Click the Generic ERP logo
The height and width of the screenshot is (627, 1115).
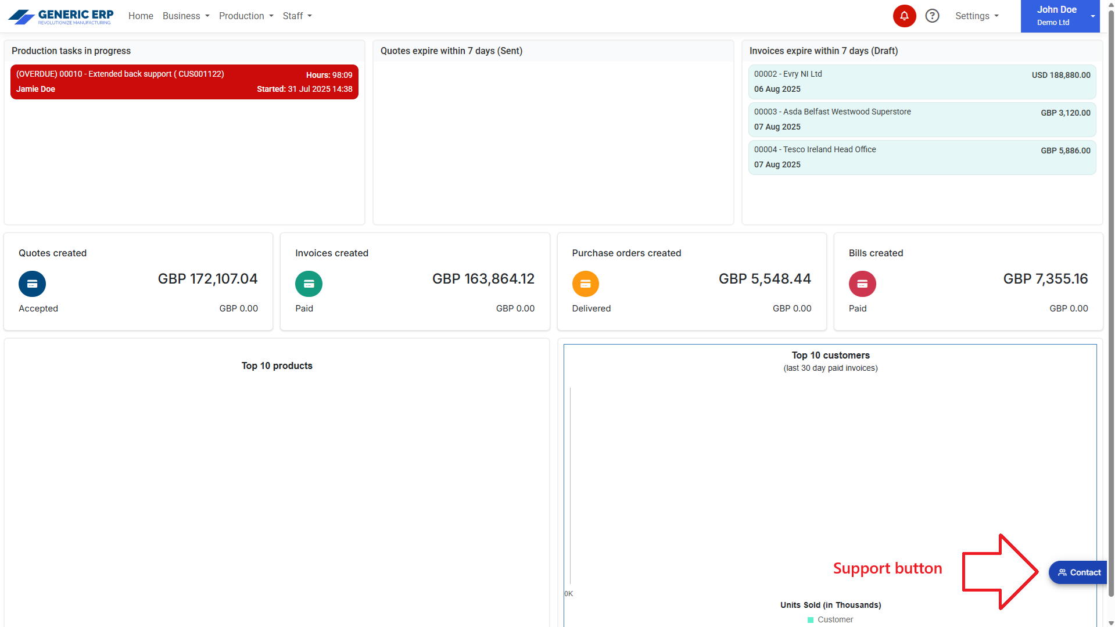(61, 16)
